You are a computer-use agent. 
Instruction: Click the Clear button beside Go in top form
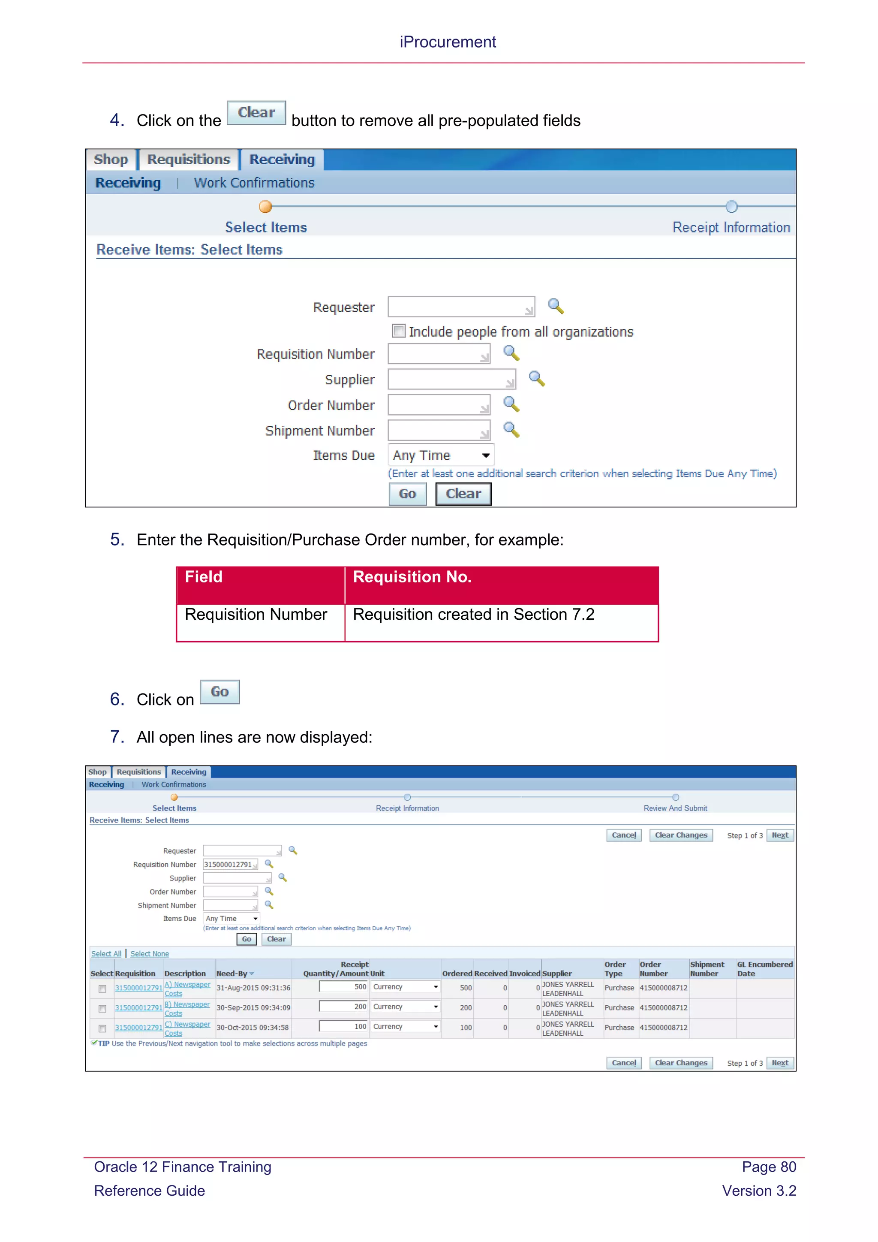click(x=463, y=494)
